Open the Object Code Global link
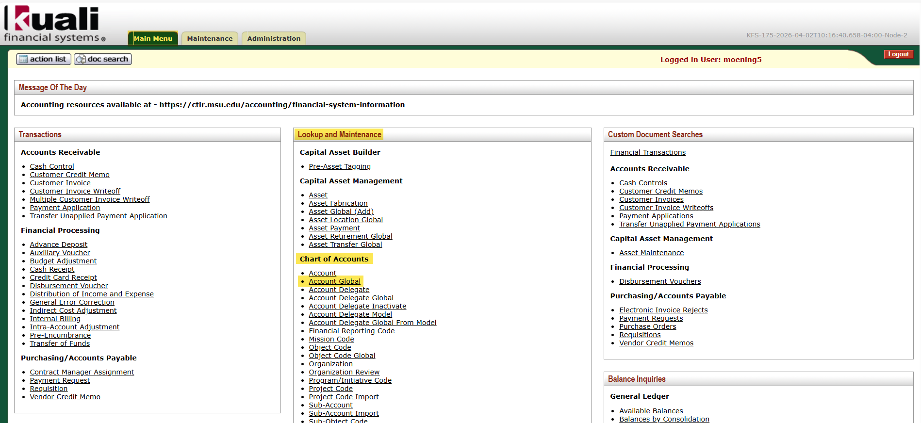The width and height of the screenshot is (921, 423). coord(342,356)
